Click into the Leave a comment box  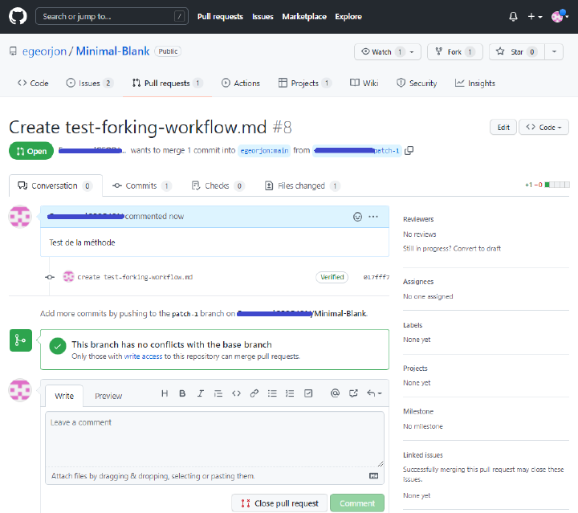tap(214, 439)
